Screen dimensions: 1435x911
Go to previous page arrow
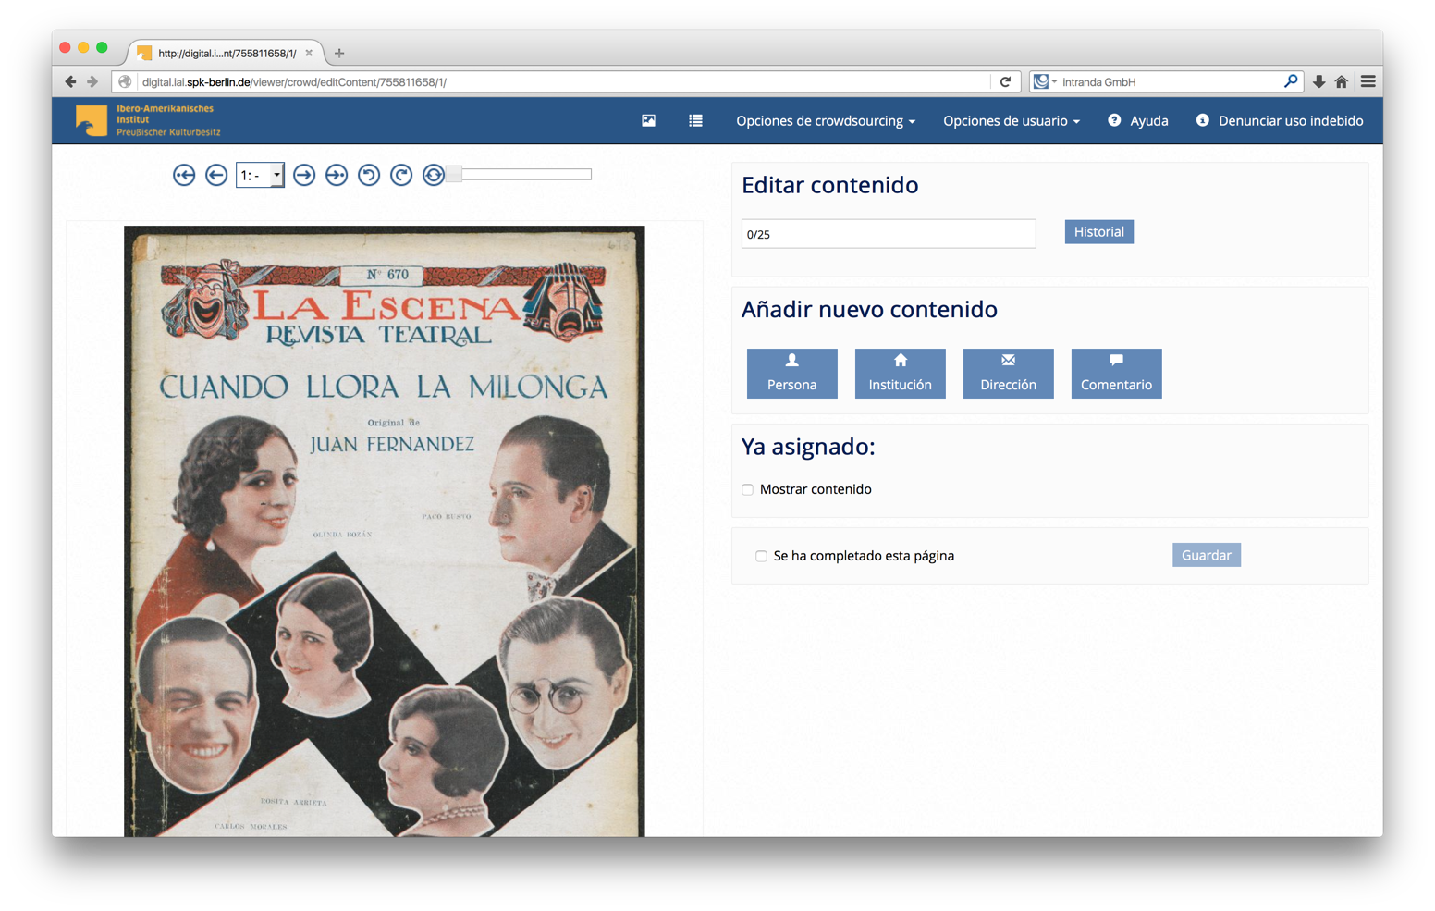(x=216, y=175)
